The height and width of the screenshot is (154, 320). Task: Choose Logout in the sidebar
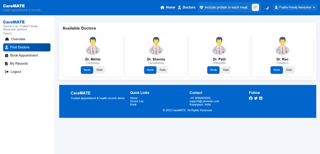tap(27, 72)
